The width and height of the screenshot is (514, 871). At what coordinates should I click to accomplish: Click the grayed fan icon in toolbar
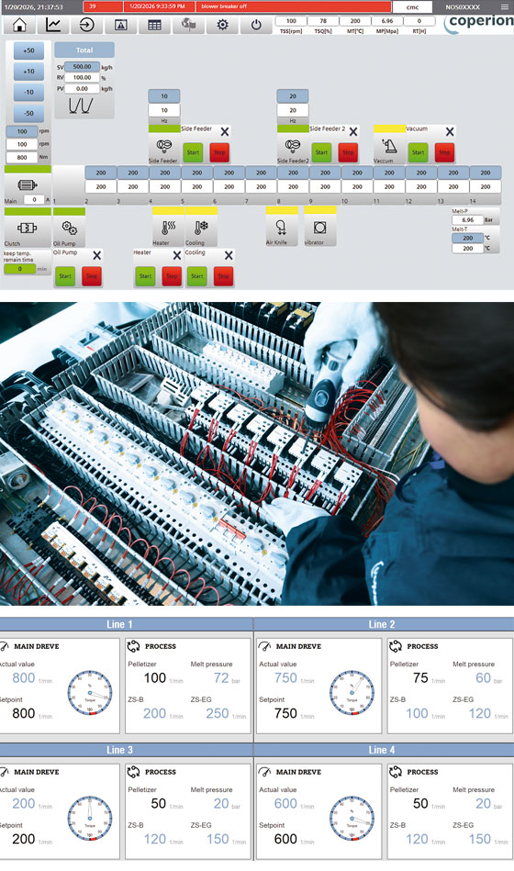point(188,25)
